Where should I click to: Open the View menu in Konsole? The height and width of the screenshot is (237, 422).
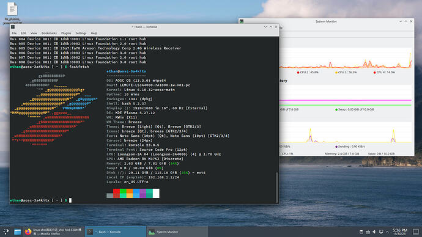click(x=34, y=34)
